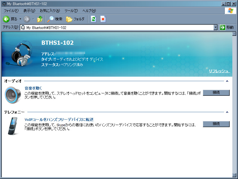Open the Forward history dropdown arrow
238x179 pixels.
[x=33, y=19]
